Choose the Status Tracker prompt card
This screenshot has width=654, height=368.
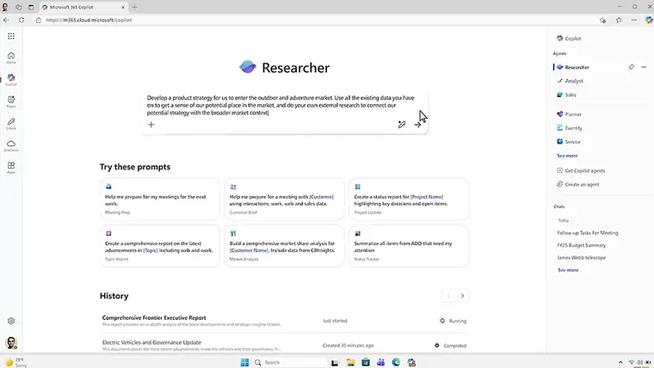tap(409, 246)
